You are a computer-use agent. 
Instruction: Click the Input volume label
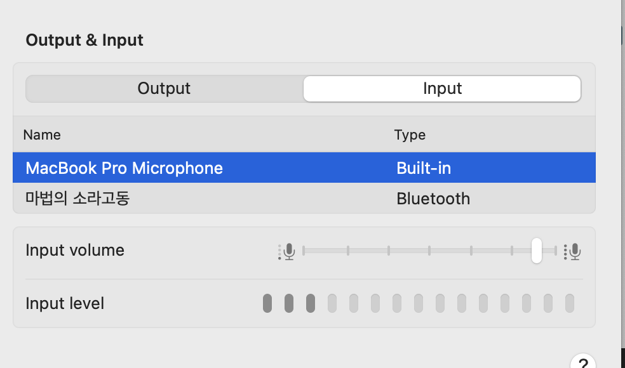pyautogui.click(x=75, y=250)
